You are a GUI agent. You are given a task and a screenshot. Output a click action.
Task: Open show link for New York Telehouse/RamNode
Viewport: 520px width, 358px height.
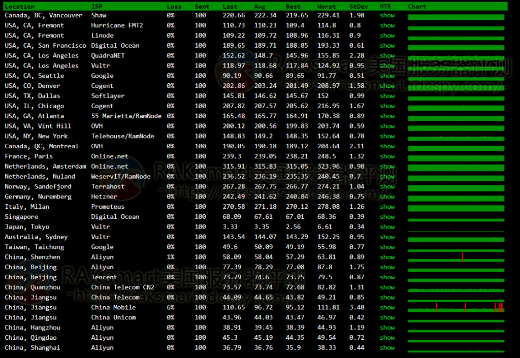click(387, 136)
